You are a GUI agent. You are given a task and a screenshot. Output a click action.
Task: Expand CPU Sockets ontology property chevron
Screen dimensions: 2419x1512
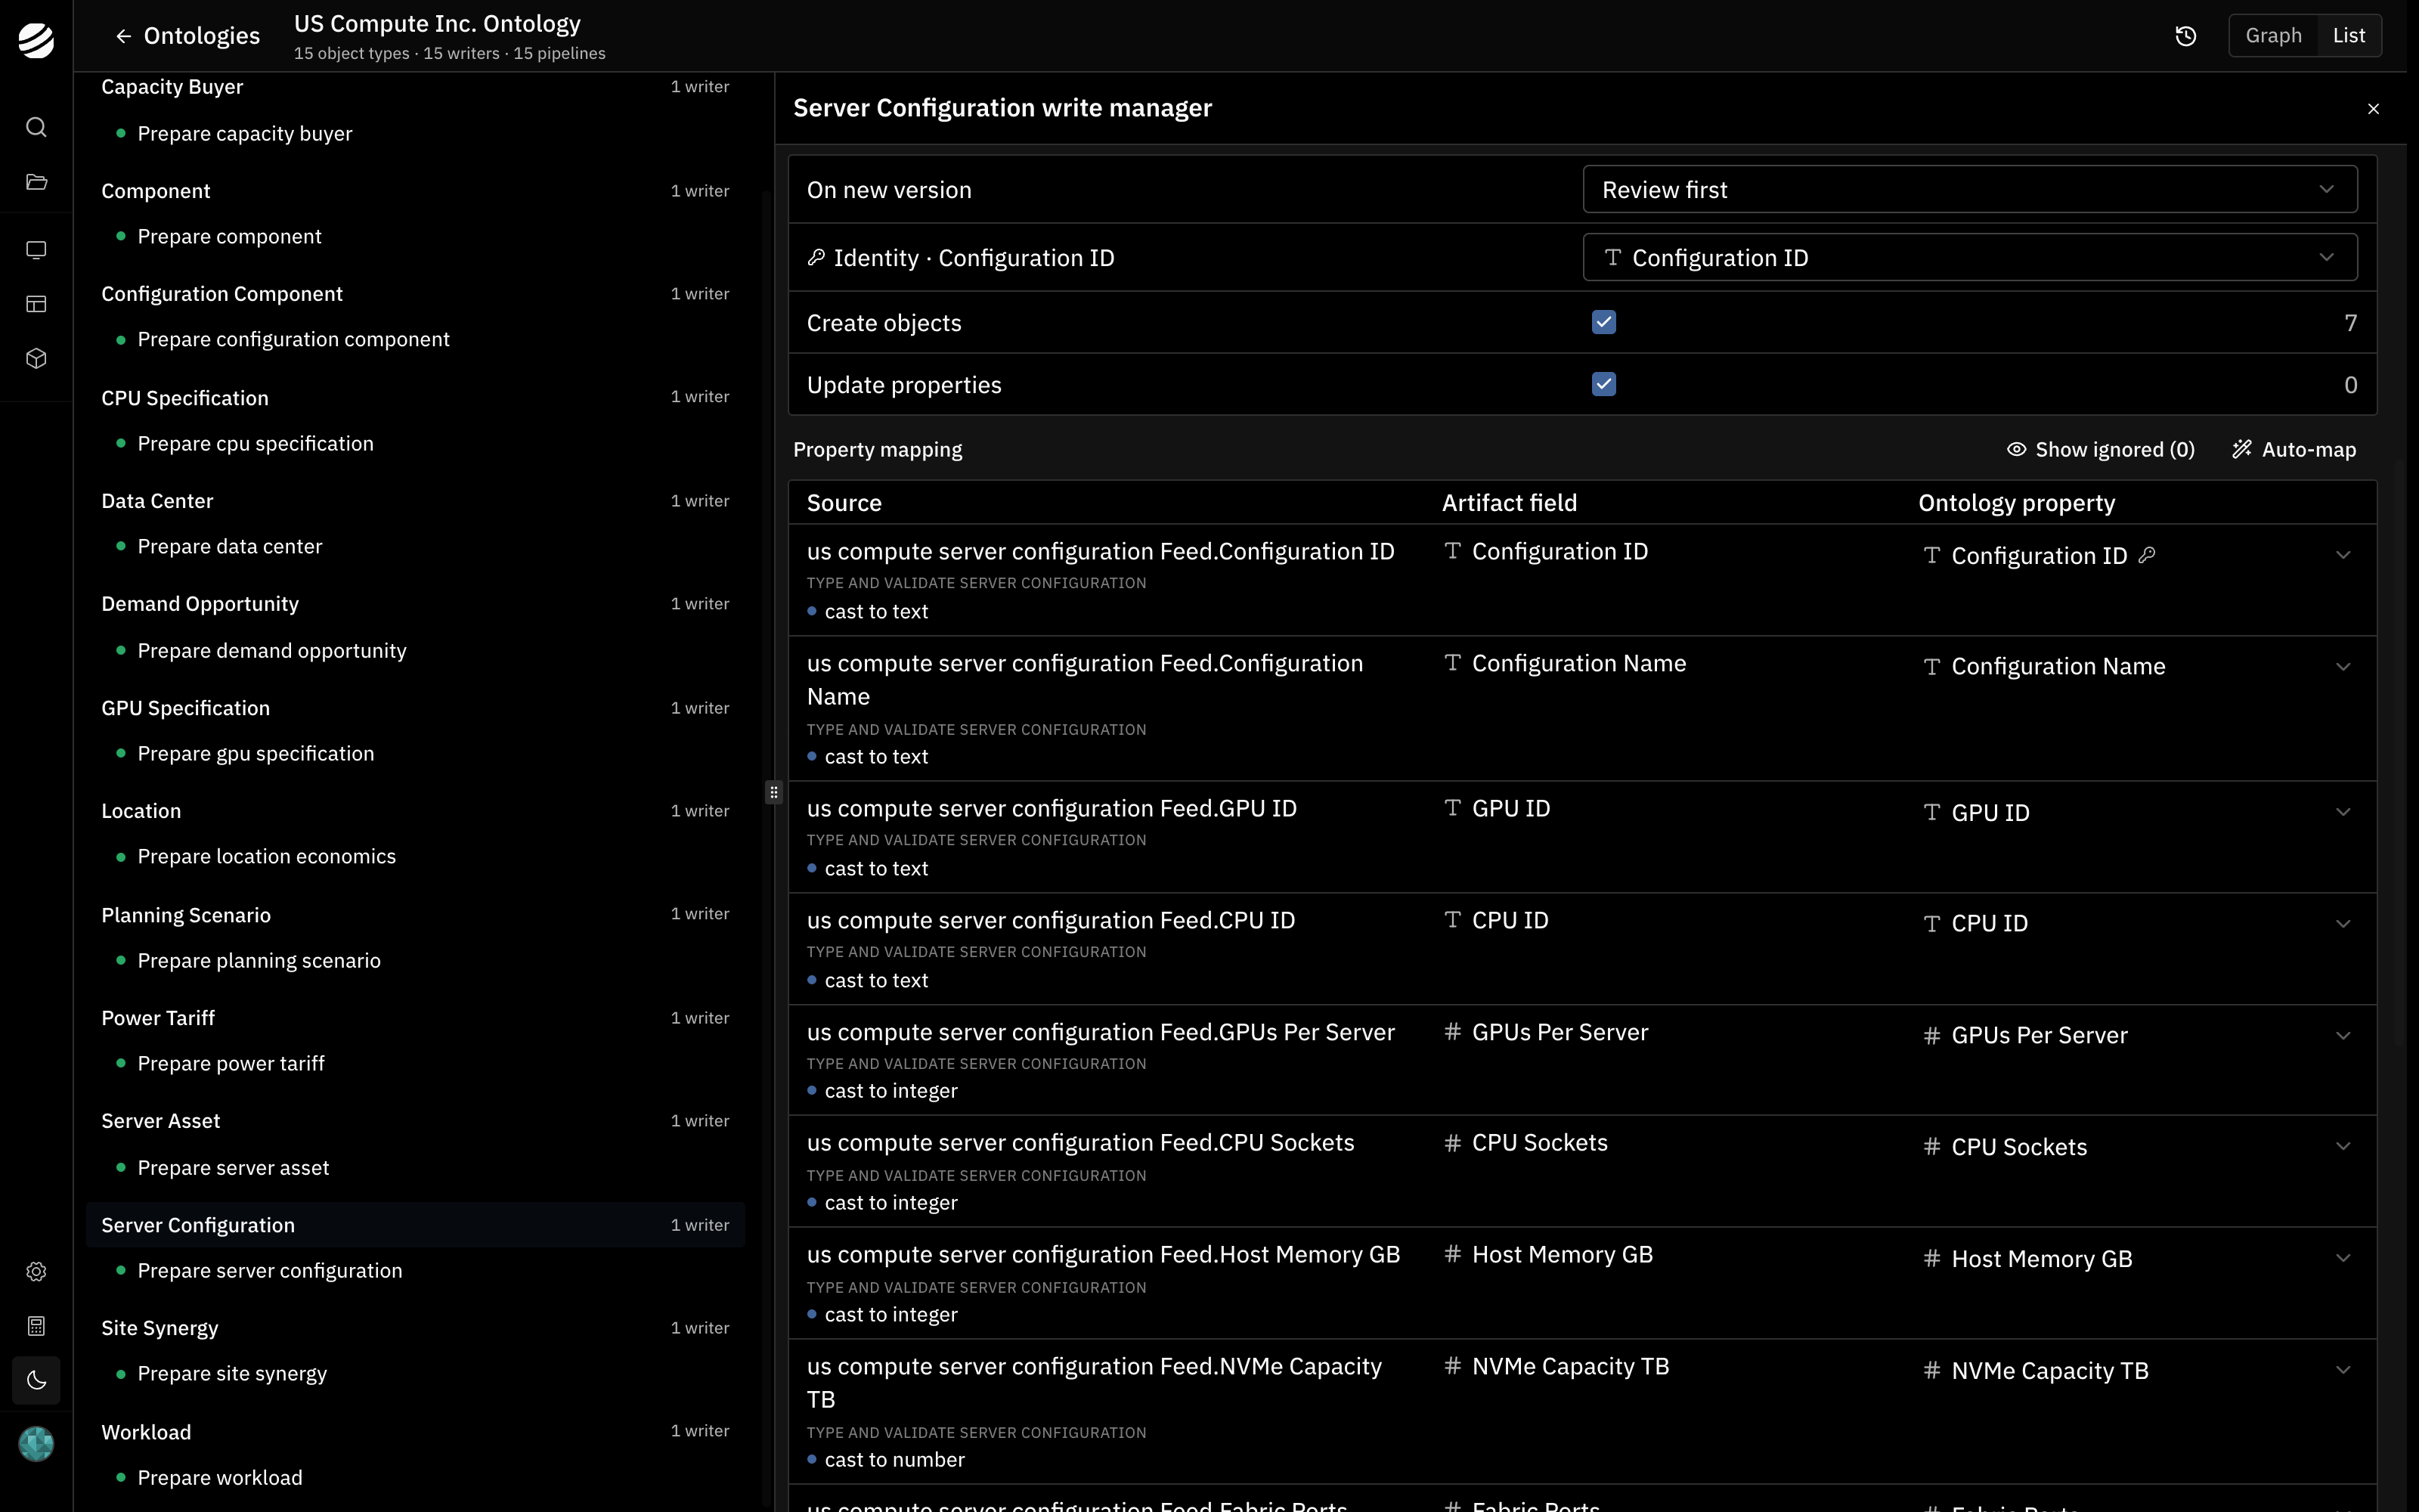pyautogui.click(x=2342, y=1147)
